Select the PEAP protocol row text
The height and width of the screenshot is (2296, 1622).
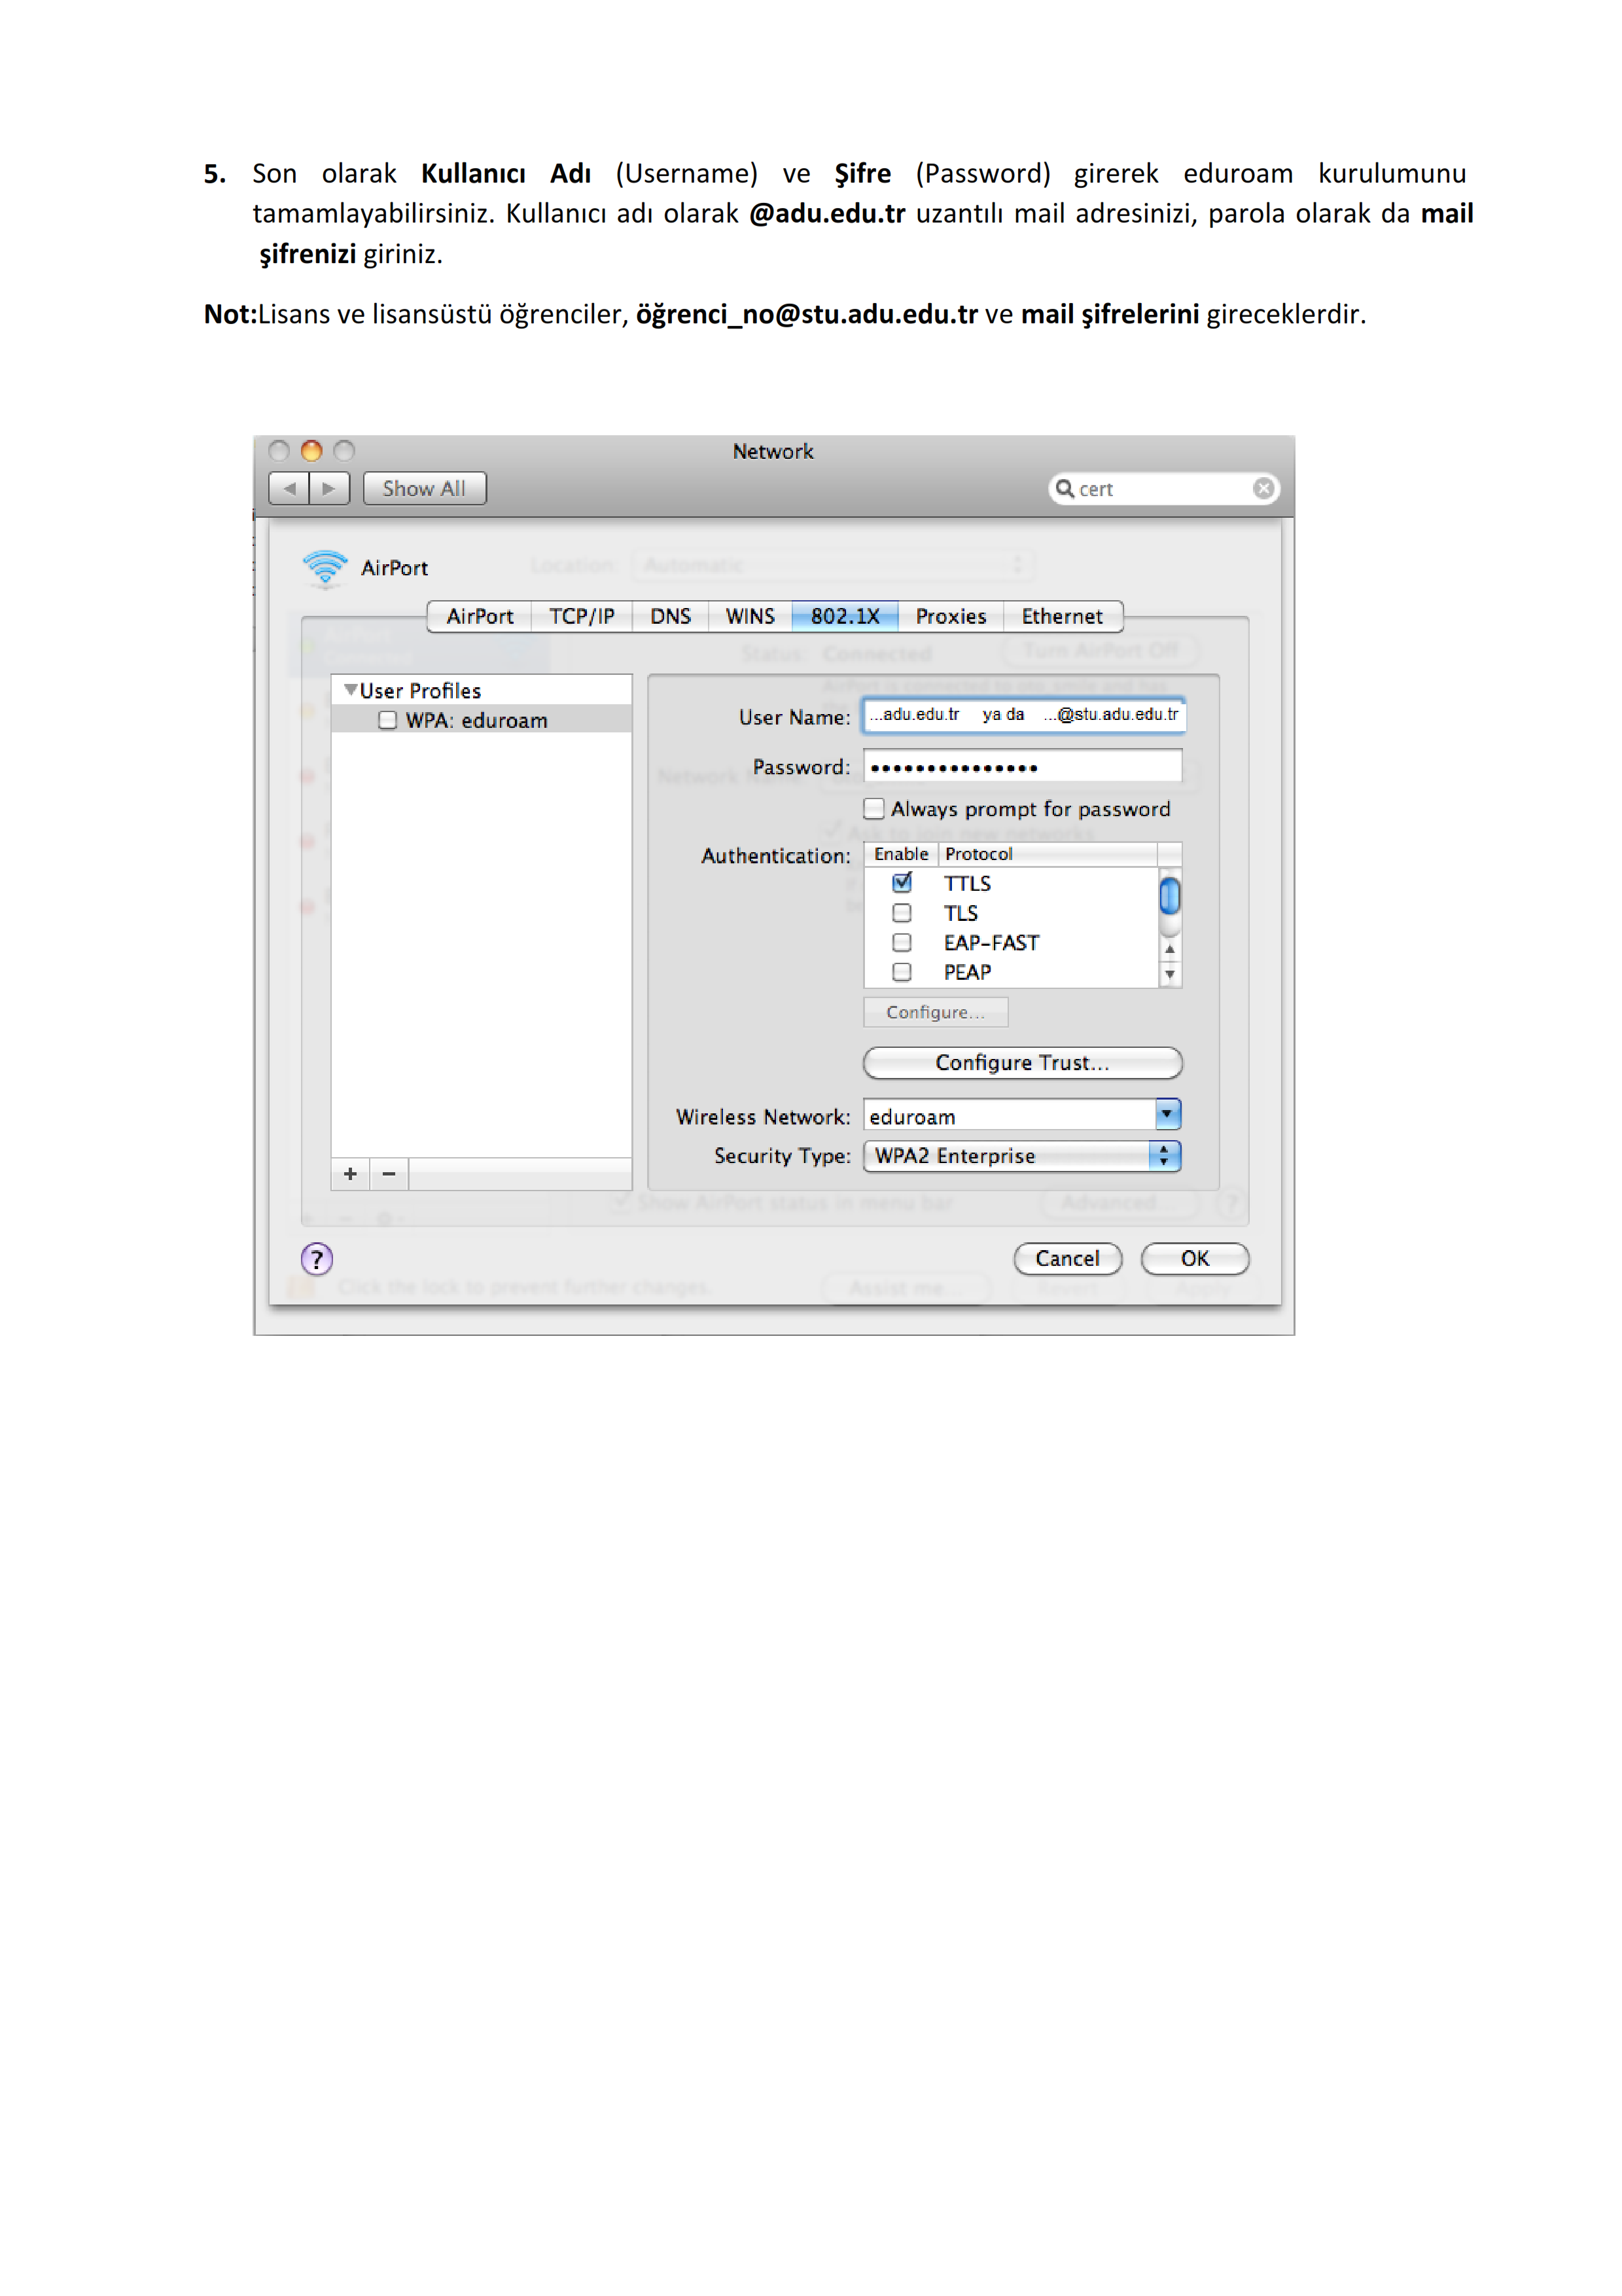968,973
